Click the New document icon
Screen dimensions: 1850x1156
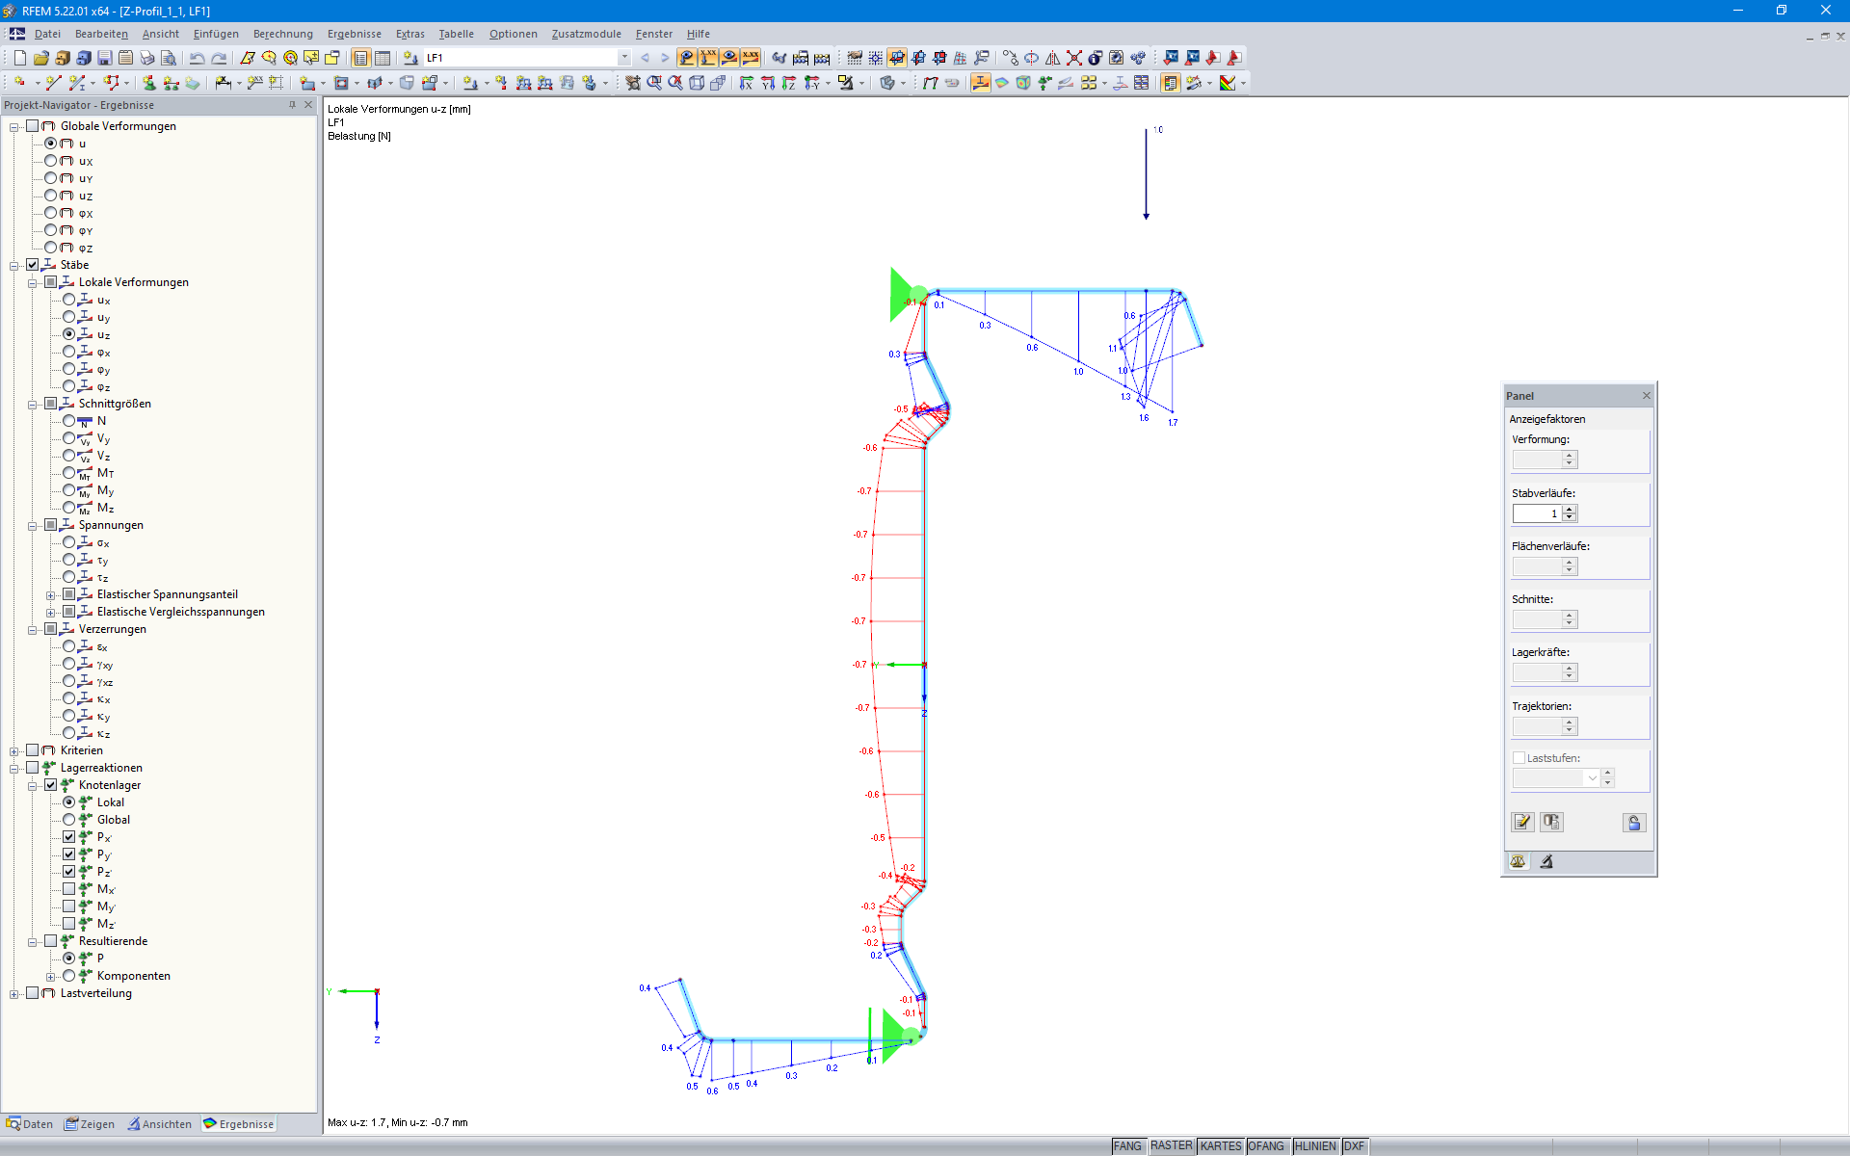click(x=19, y=58)
